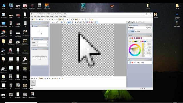Pick the black color swatch
183x103 pixels.
point(135,41)
